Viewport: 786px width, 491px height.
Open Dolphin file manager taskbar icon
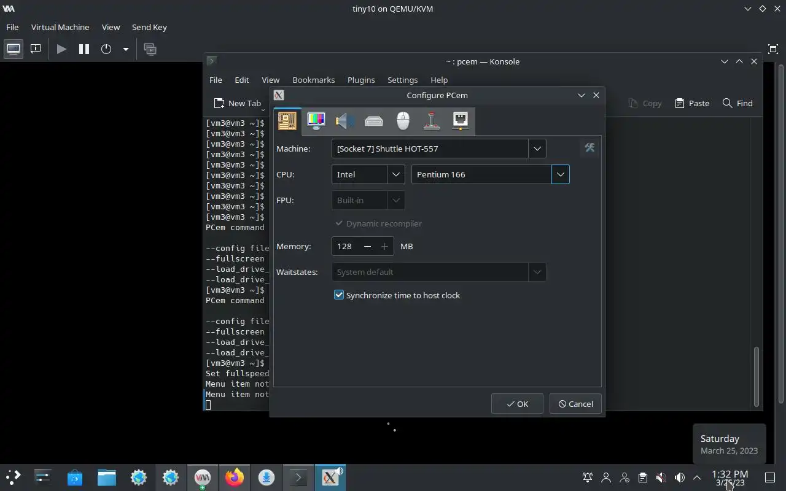(106, 477)
